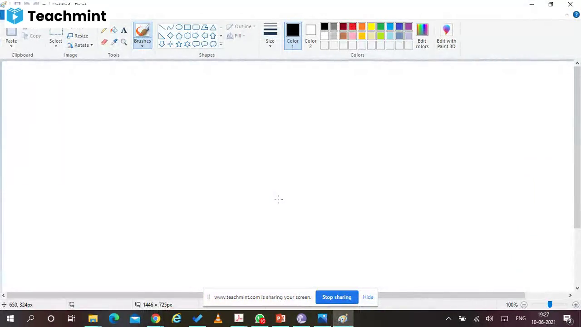
Task: Select the Magnifier tool
Action: (124, 42)
